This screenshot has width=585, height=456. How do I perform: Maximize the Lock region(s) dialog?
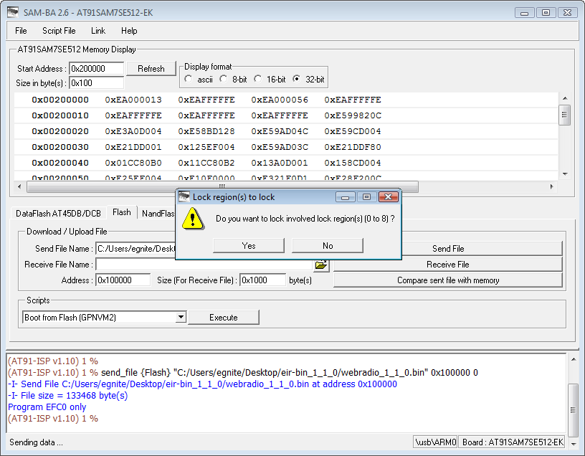point(367,196)
